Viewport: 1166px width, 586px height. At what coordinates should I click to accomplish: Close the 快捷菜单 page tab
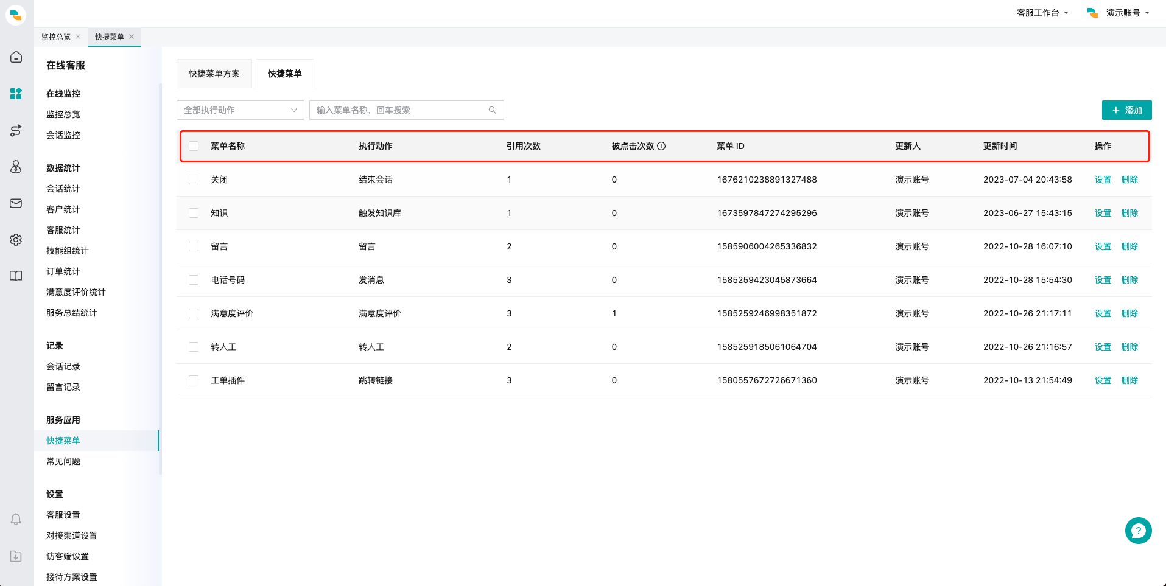[x=132, y=37]
